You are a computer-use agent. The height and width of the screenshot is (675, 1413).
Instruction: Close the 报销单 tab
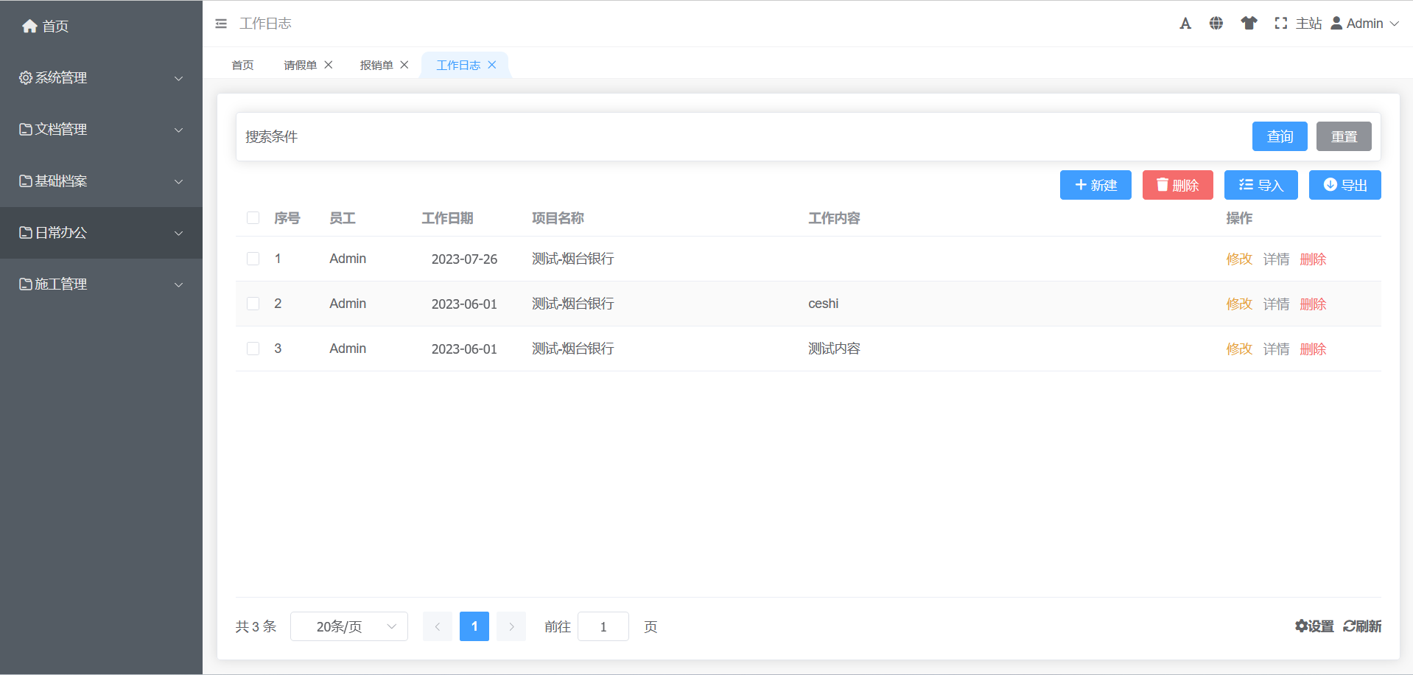tap(404, 65)
